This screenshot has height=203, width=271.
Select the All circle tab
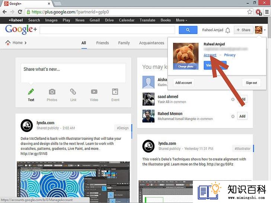(84, 43)
